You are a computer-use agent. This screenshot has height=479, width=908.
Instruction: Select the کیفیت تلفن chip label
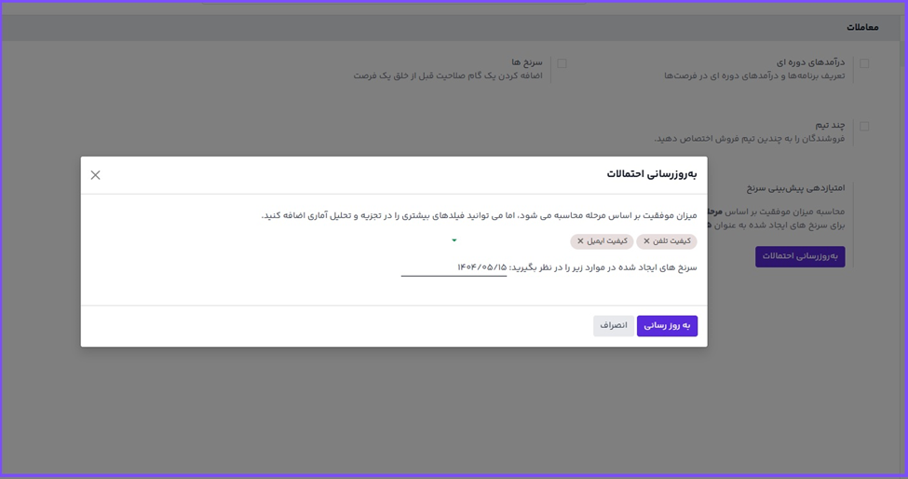[672, 241]
